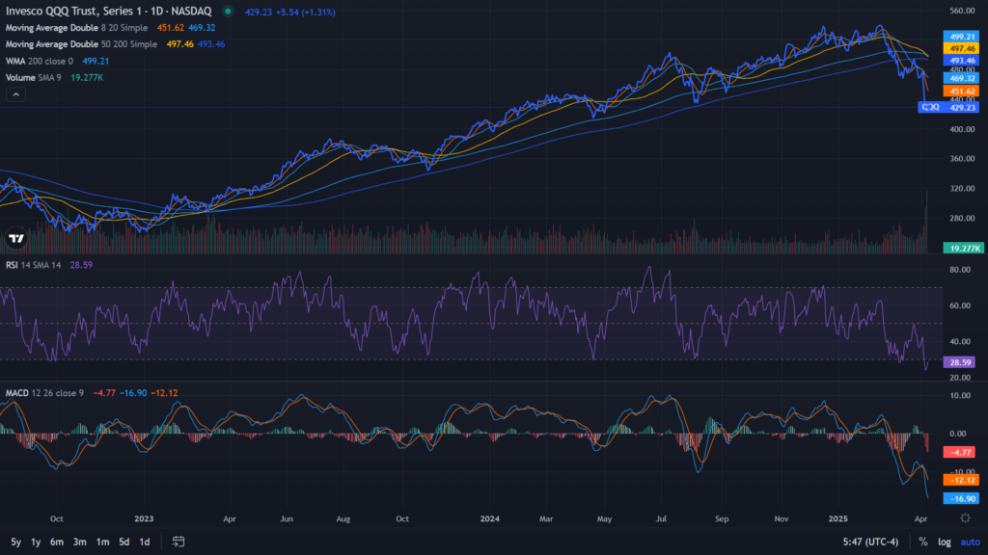The width and height of the screenshot is (988, 555).
Task: Select the RSI 14 SMA 14 legend
Action: click(34, 265)
